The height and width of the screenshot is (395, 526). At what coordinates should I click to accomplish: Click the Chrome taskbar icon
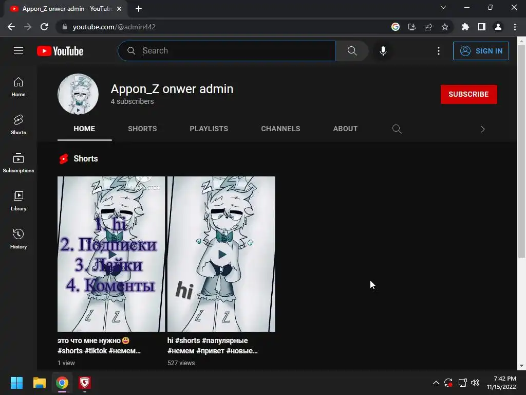62,383
